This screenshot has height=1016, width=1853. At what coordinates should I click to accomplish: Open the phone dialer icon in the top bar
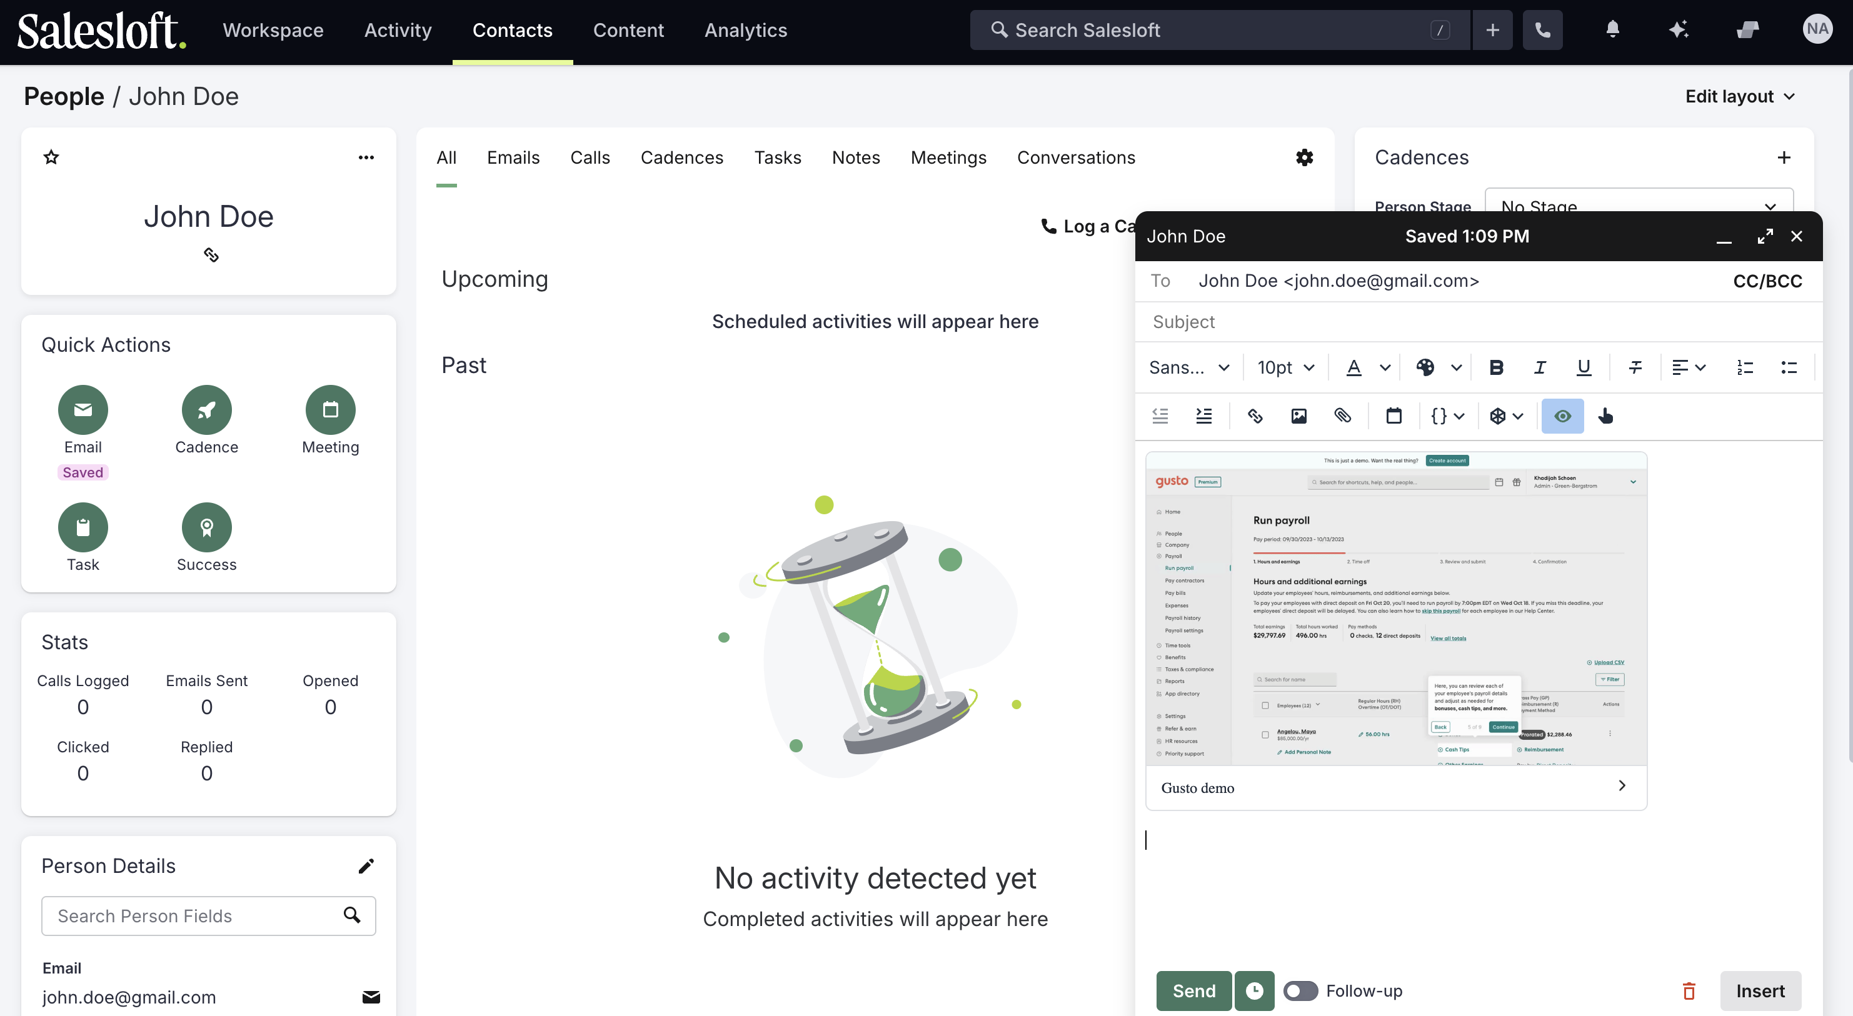point(1542,30)
